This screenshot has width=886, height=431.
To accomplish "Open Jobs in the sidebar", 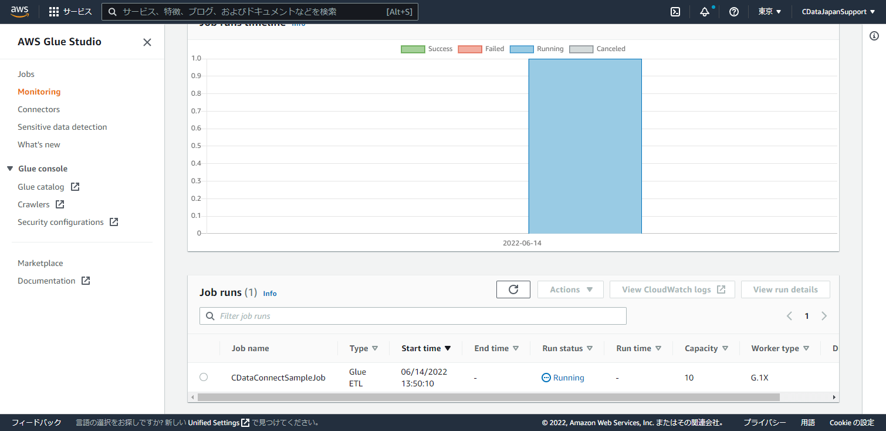I will click(26, 74).
